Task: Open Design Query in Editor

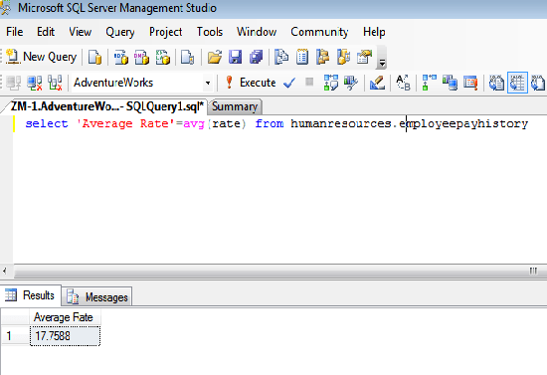Action: pyautogui.click(x=377, y=83)
